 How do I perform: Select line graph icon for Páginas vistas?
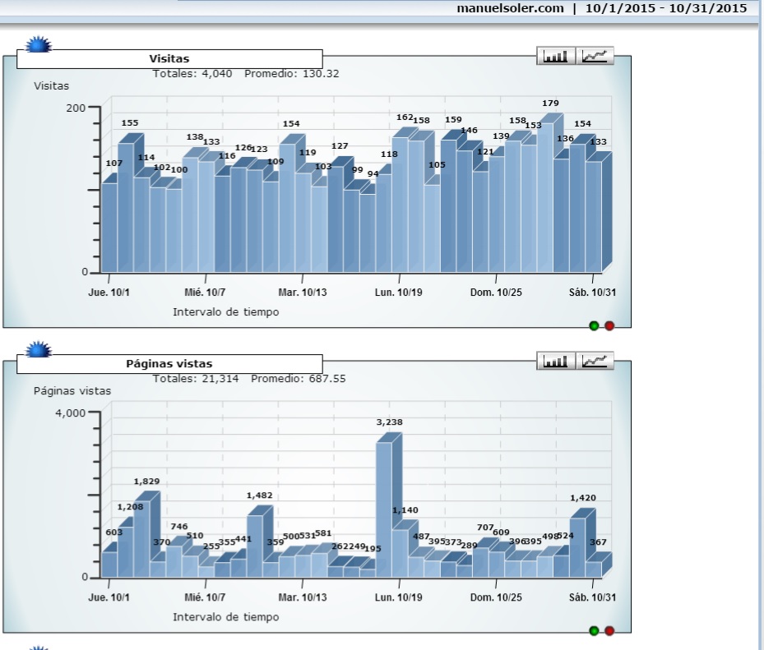[x=595, y=361]
